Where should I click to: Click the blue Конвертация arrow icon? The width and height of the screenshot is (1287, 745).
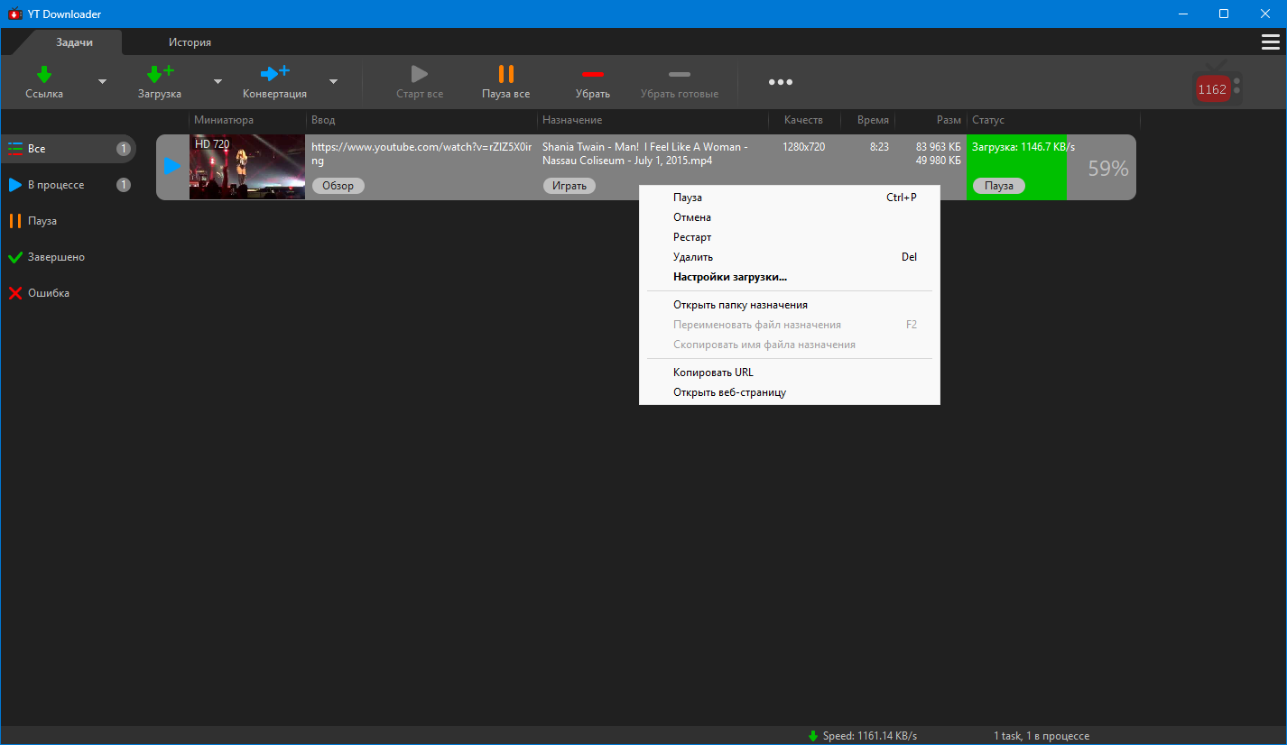click(x=274, y=74)
